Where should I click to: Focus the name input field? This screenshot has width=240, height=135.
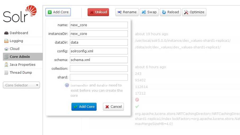tap(99, 25)
